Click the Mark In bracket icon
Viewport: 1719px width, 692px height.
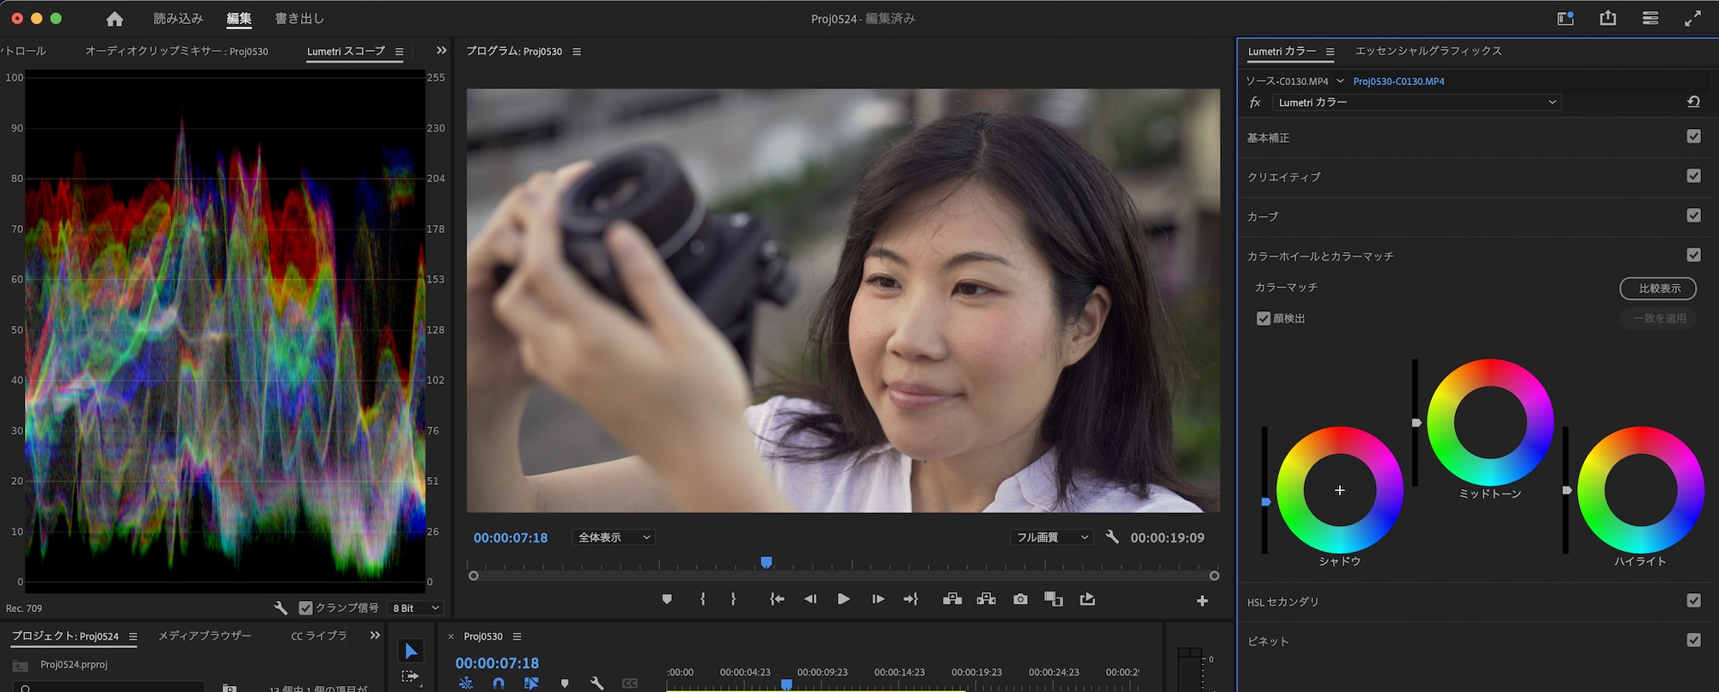702,599
